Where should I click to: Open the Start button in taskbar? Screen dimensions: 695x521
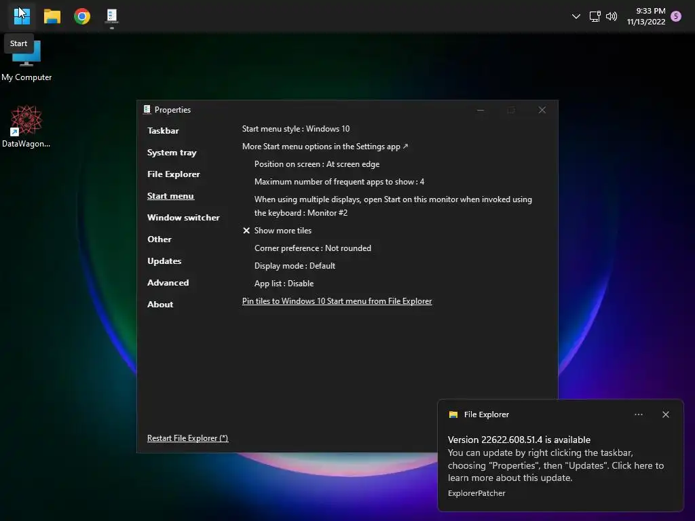pyautogui.click(x=22, y=16)
